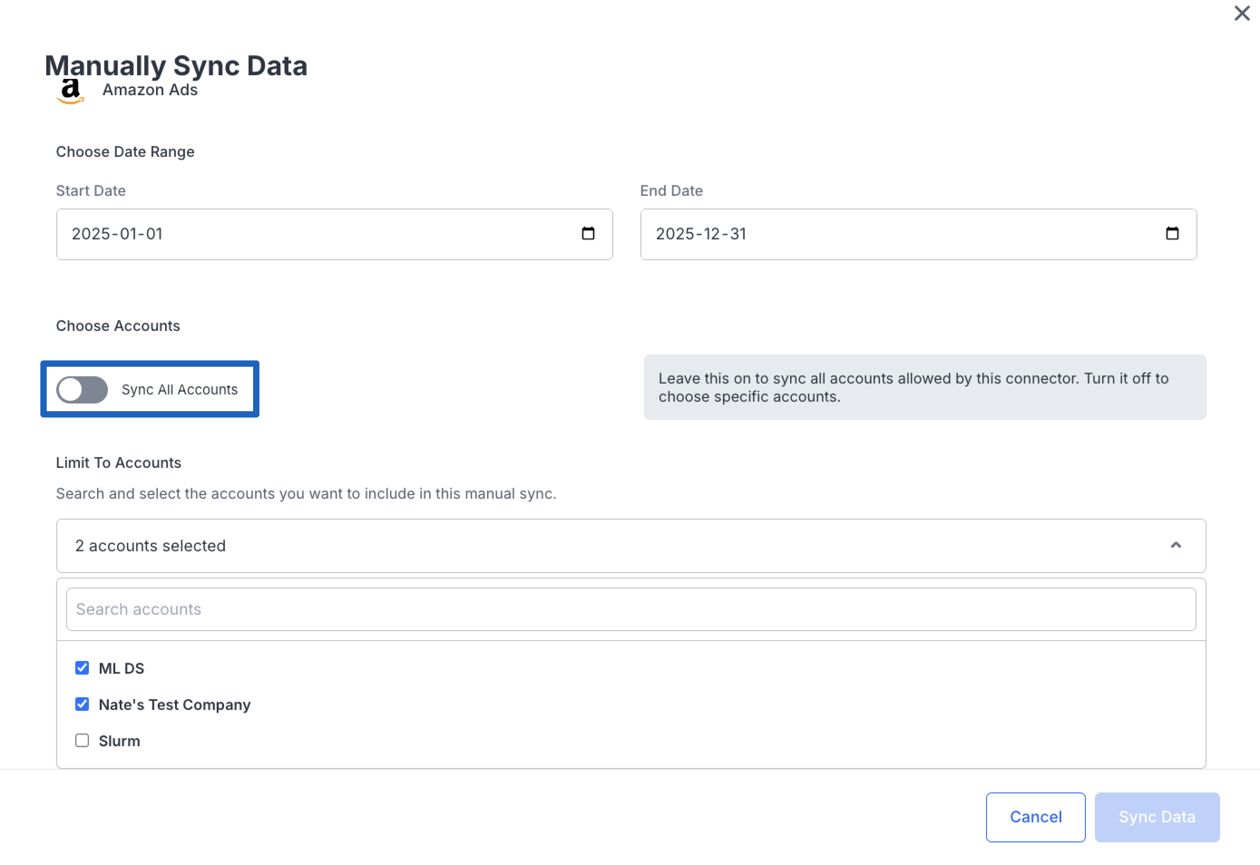Click the Cancel button
The image size is (1260, 865).
[x=1035, y=817]
